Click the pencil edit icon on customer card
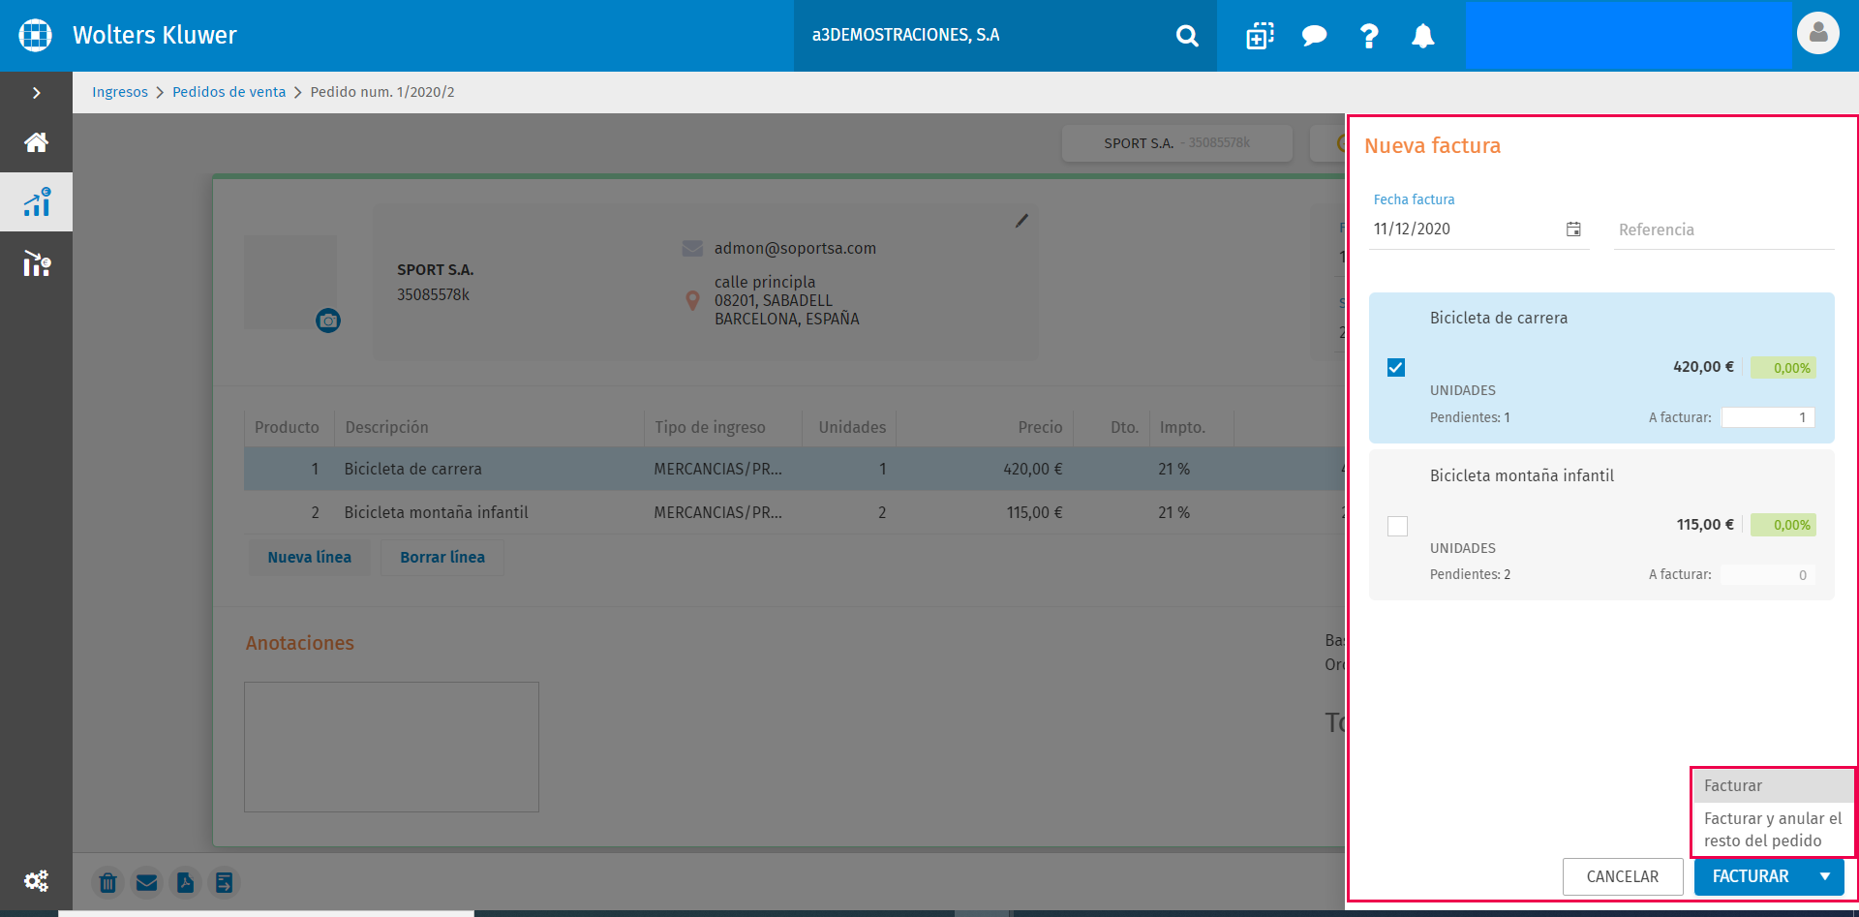Image resolution: width=1859 pixels, height=917 pixels. (x=1021, y=221)
